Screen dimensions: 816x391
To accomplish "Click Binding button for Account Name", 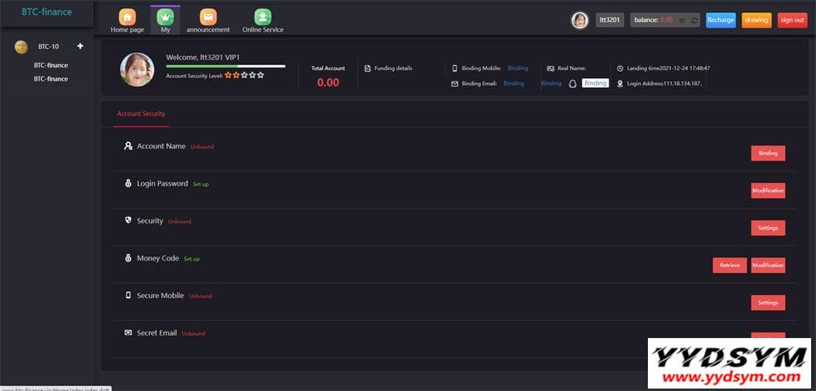I will point(768,154).
